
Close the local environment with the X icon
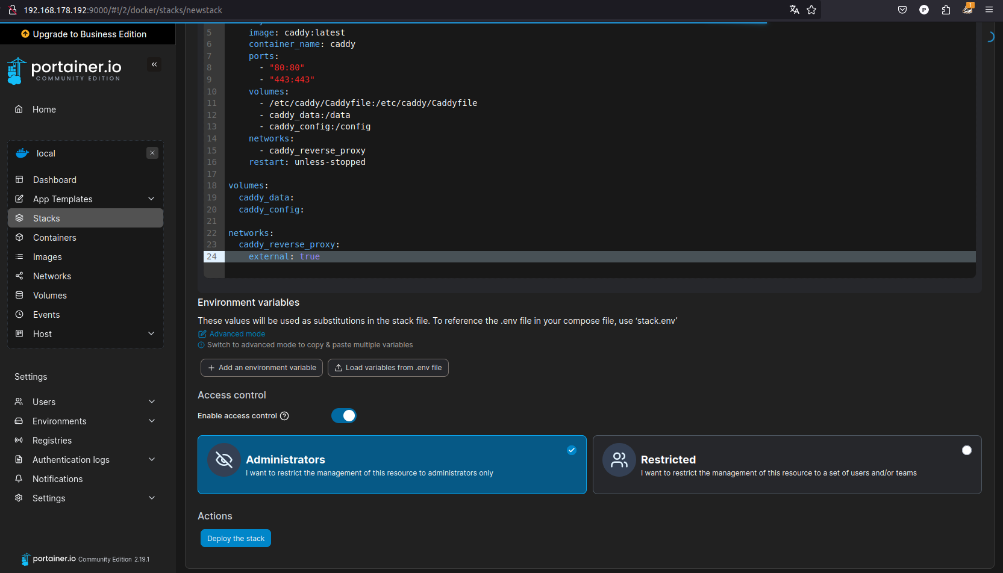[x=152, y=153]
